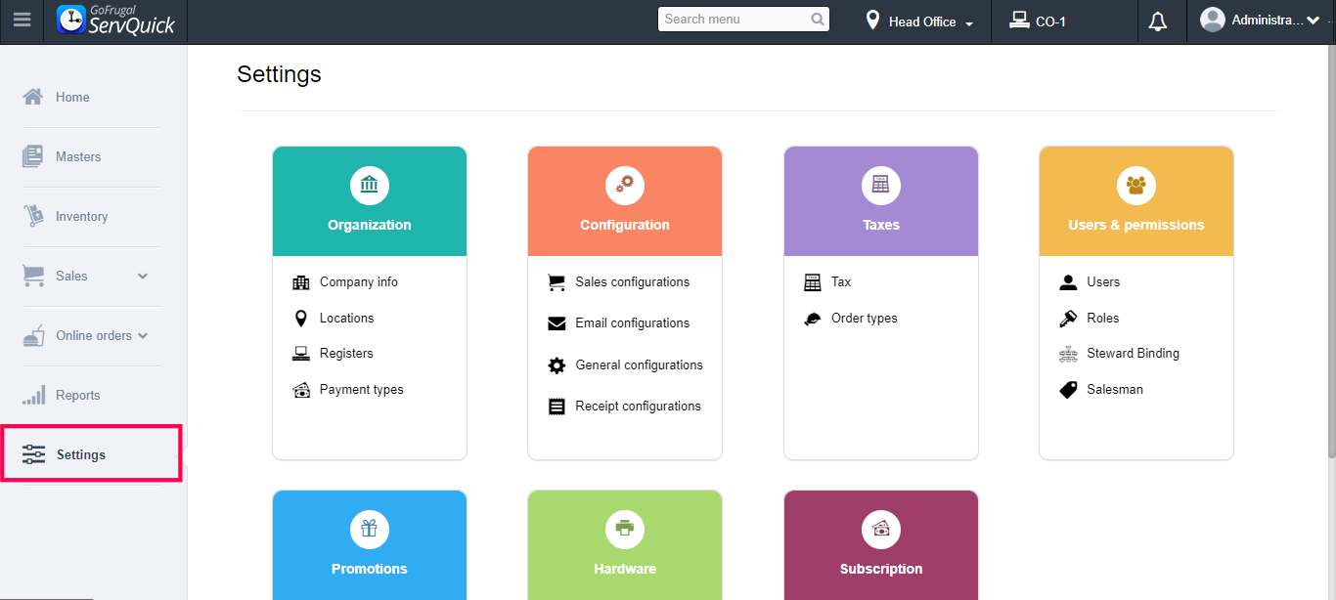Image resolution: width=1336 pixels, height=600 pixels.
Task: Click the Salesman tag icon
Action: tap(1068, 390)
